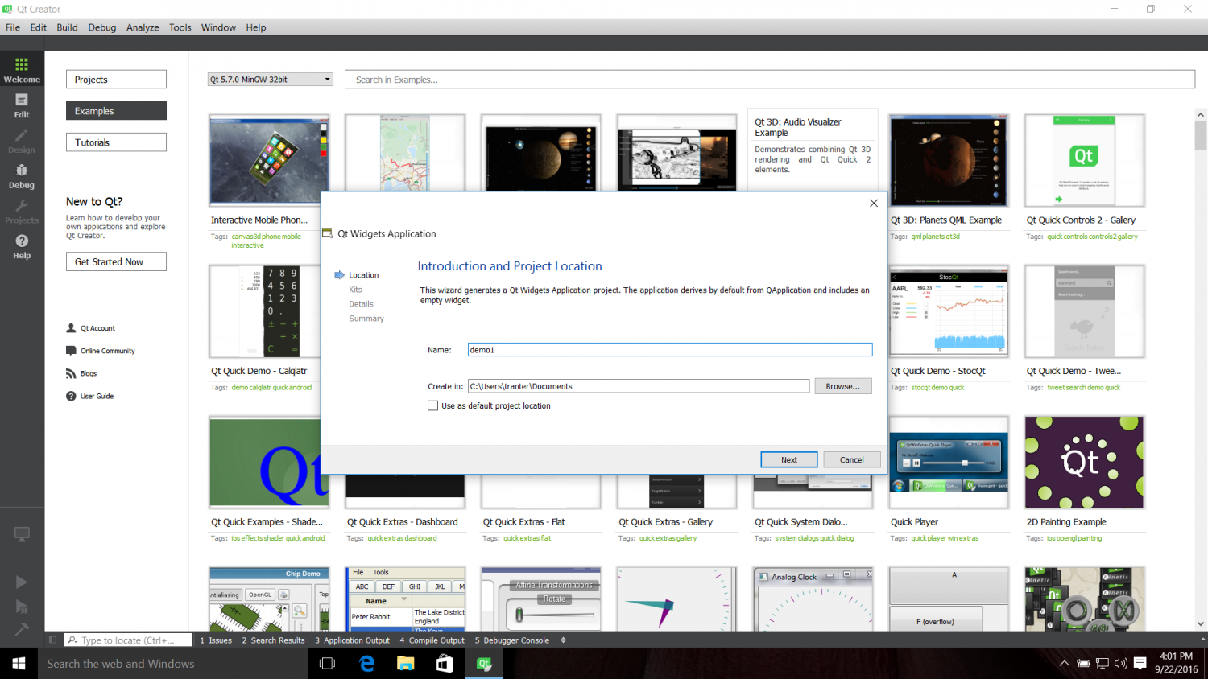Click the Get Started Now button

pyautogui.click(x=116, y=261)
